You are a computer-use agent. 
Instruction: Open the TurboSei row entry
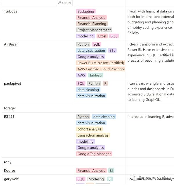pos(11,11)
